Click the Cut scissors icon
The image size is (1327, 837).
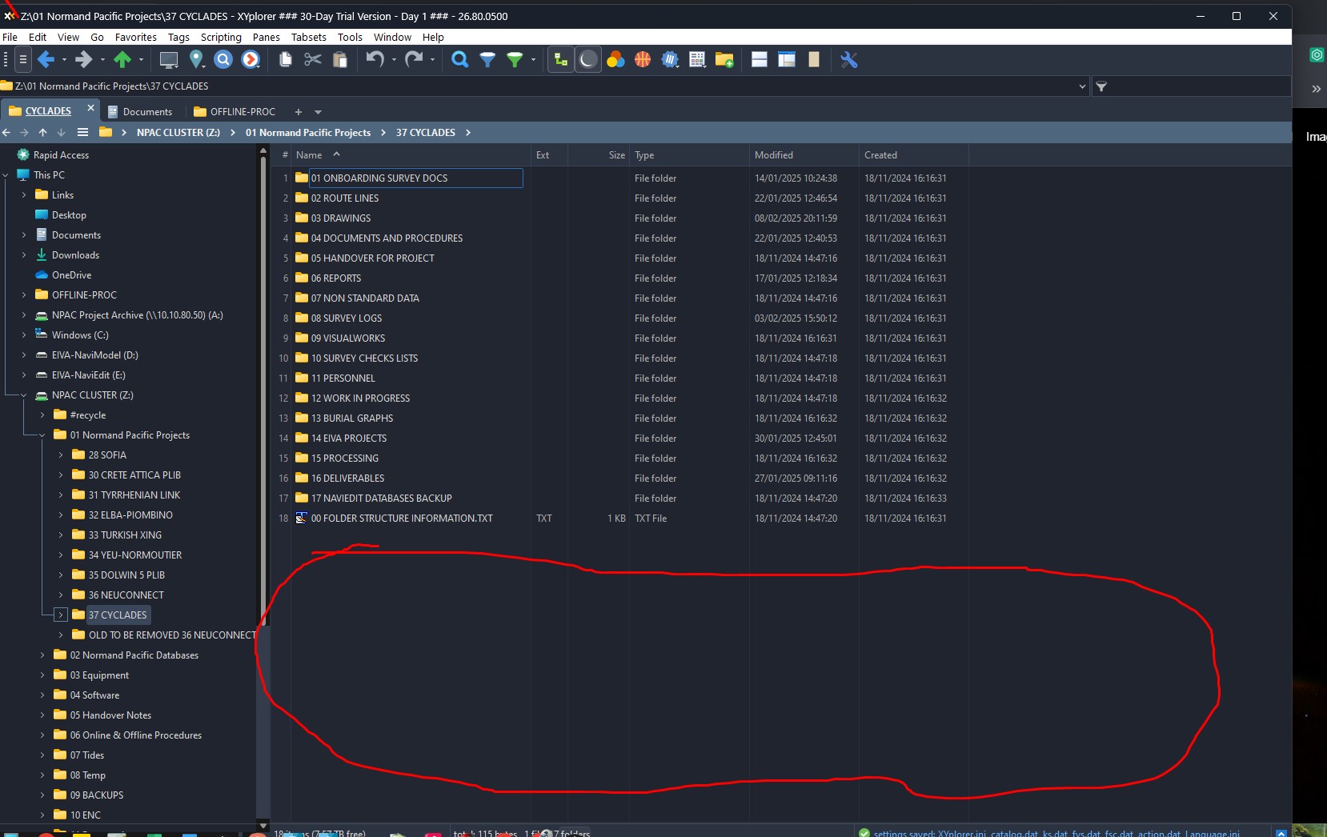[x=313, y=59]
